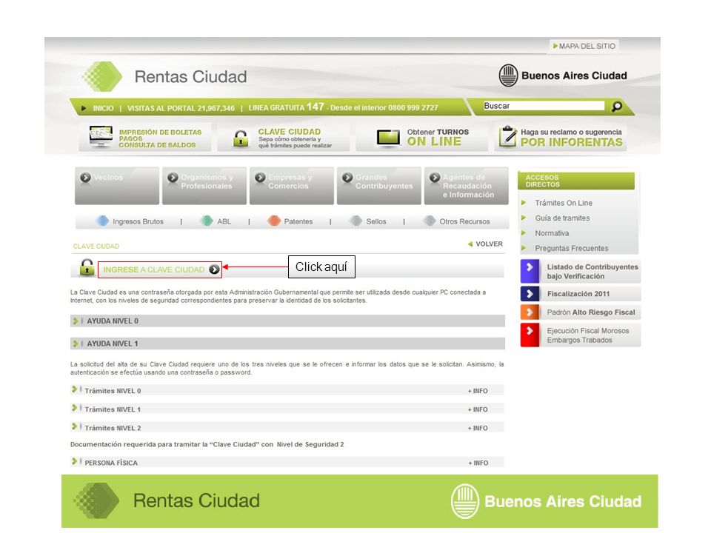Click the Rentas Ciudad header logo
Viewport: 711px width, 533px height.
click(164, 76)
